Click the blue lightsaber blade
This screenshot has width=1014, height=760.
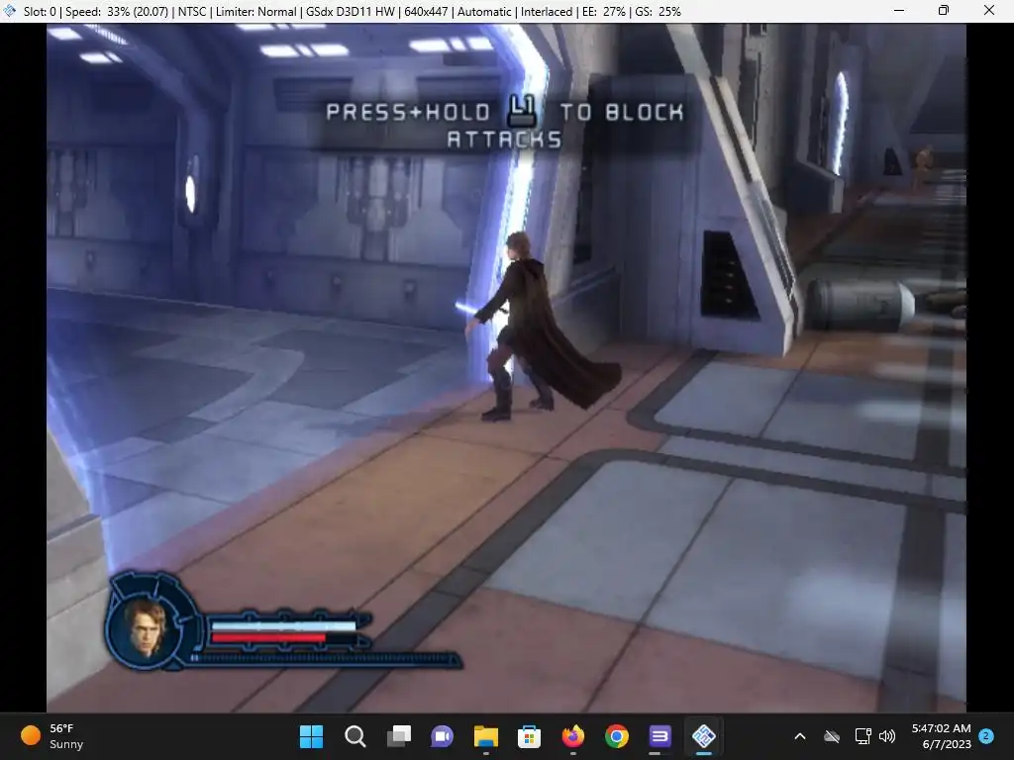(465, 309)
